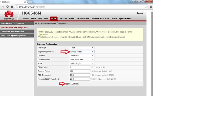Open the Forward Rules tab

(x=83, y=19)
